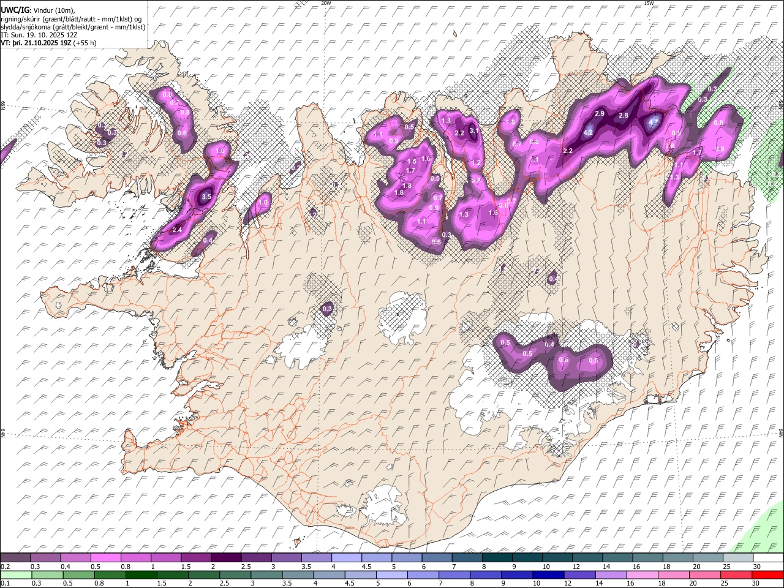Click the 'VT: þri. 21.10.2025 19Z' valid time

(36, 43)
